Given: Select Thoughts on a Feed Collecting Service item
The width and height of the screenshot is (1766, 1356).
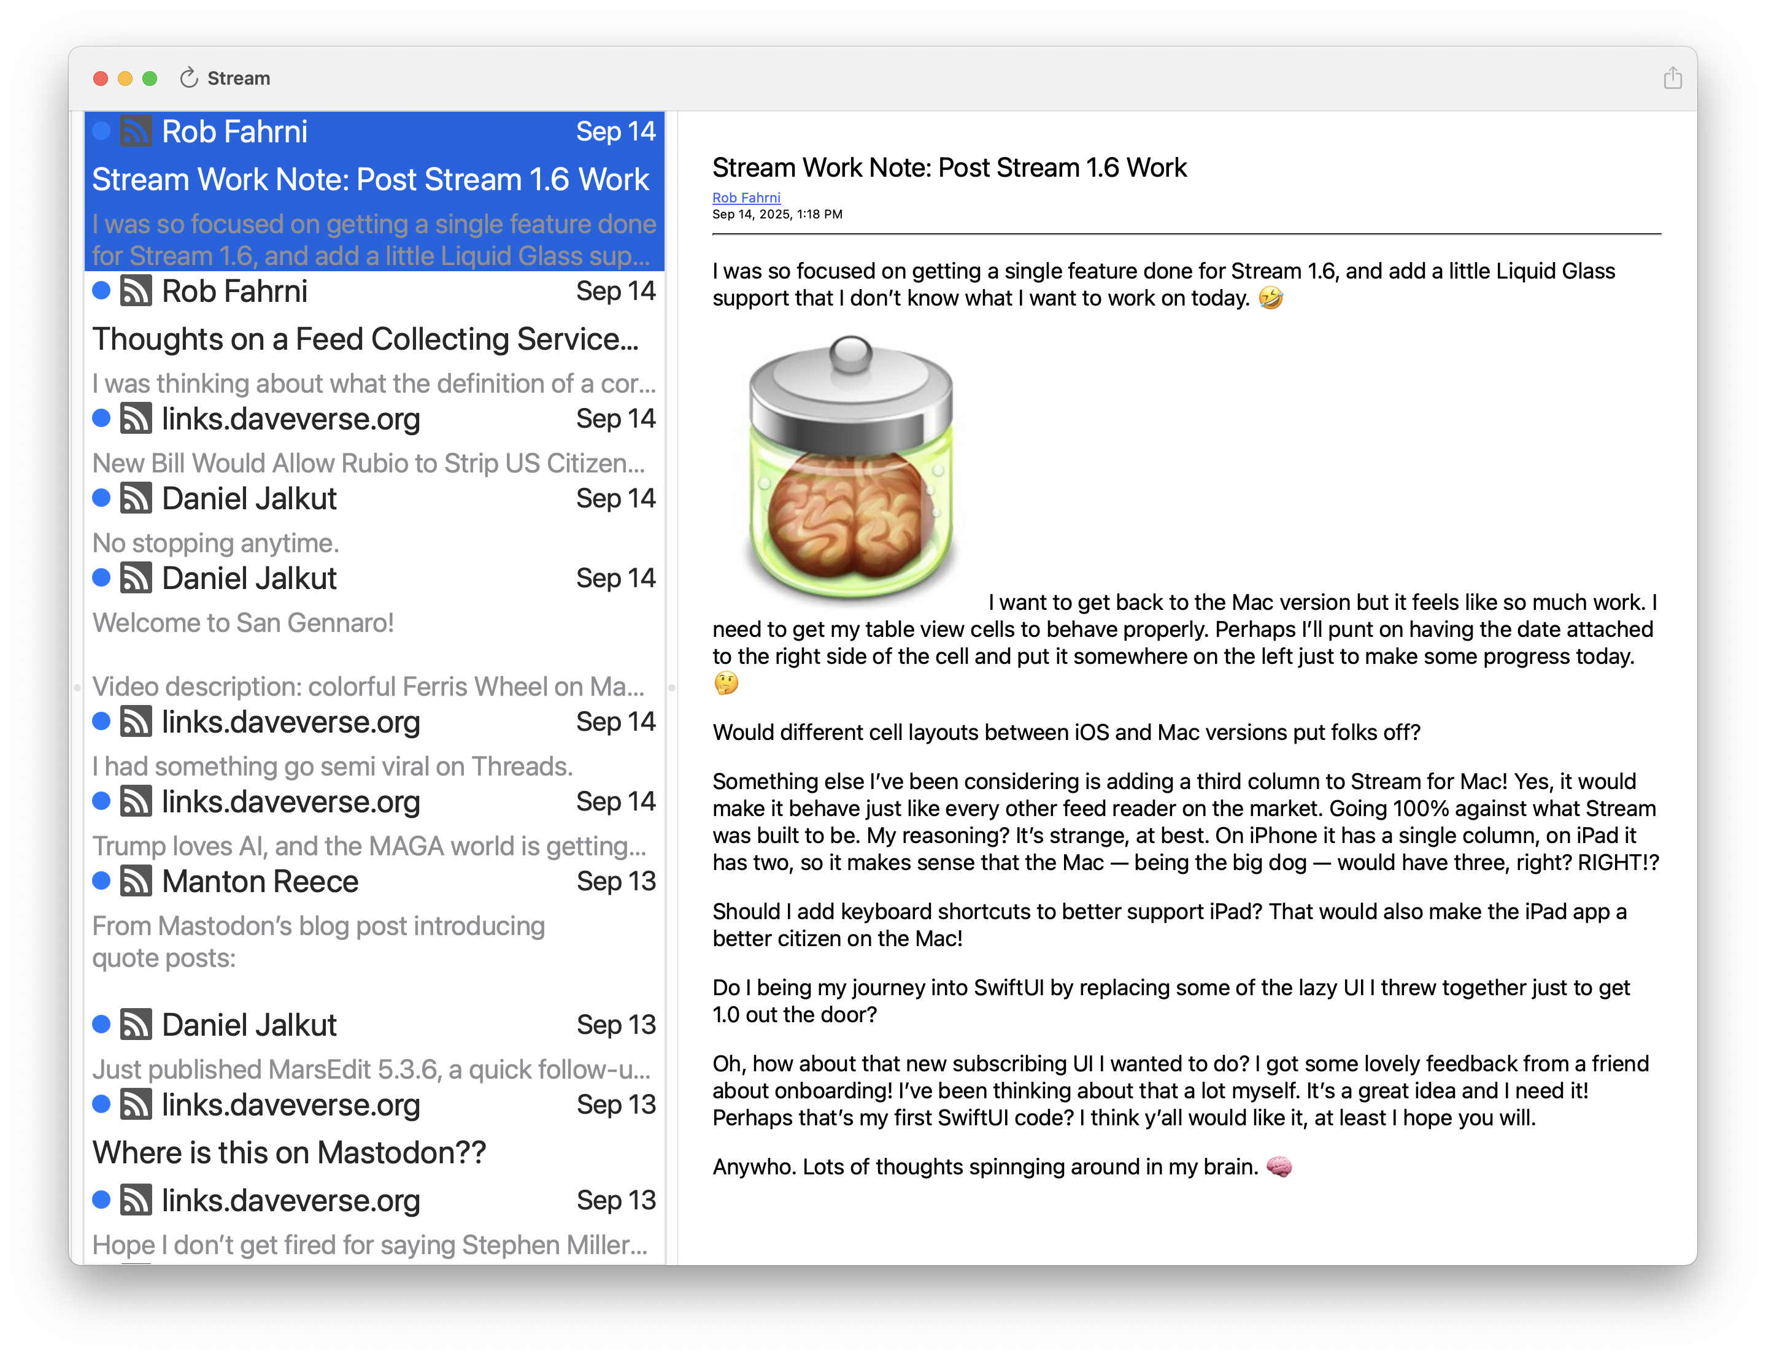Looking at the screenshot, I should point(374,335).
